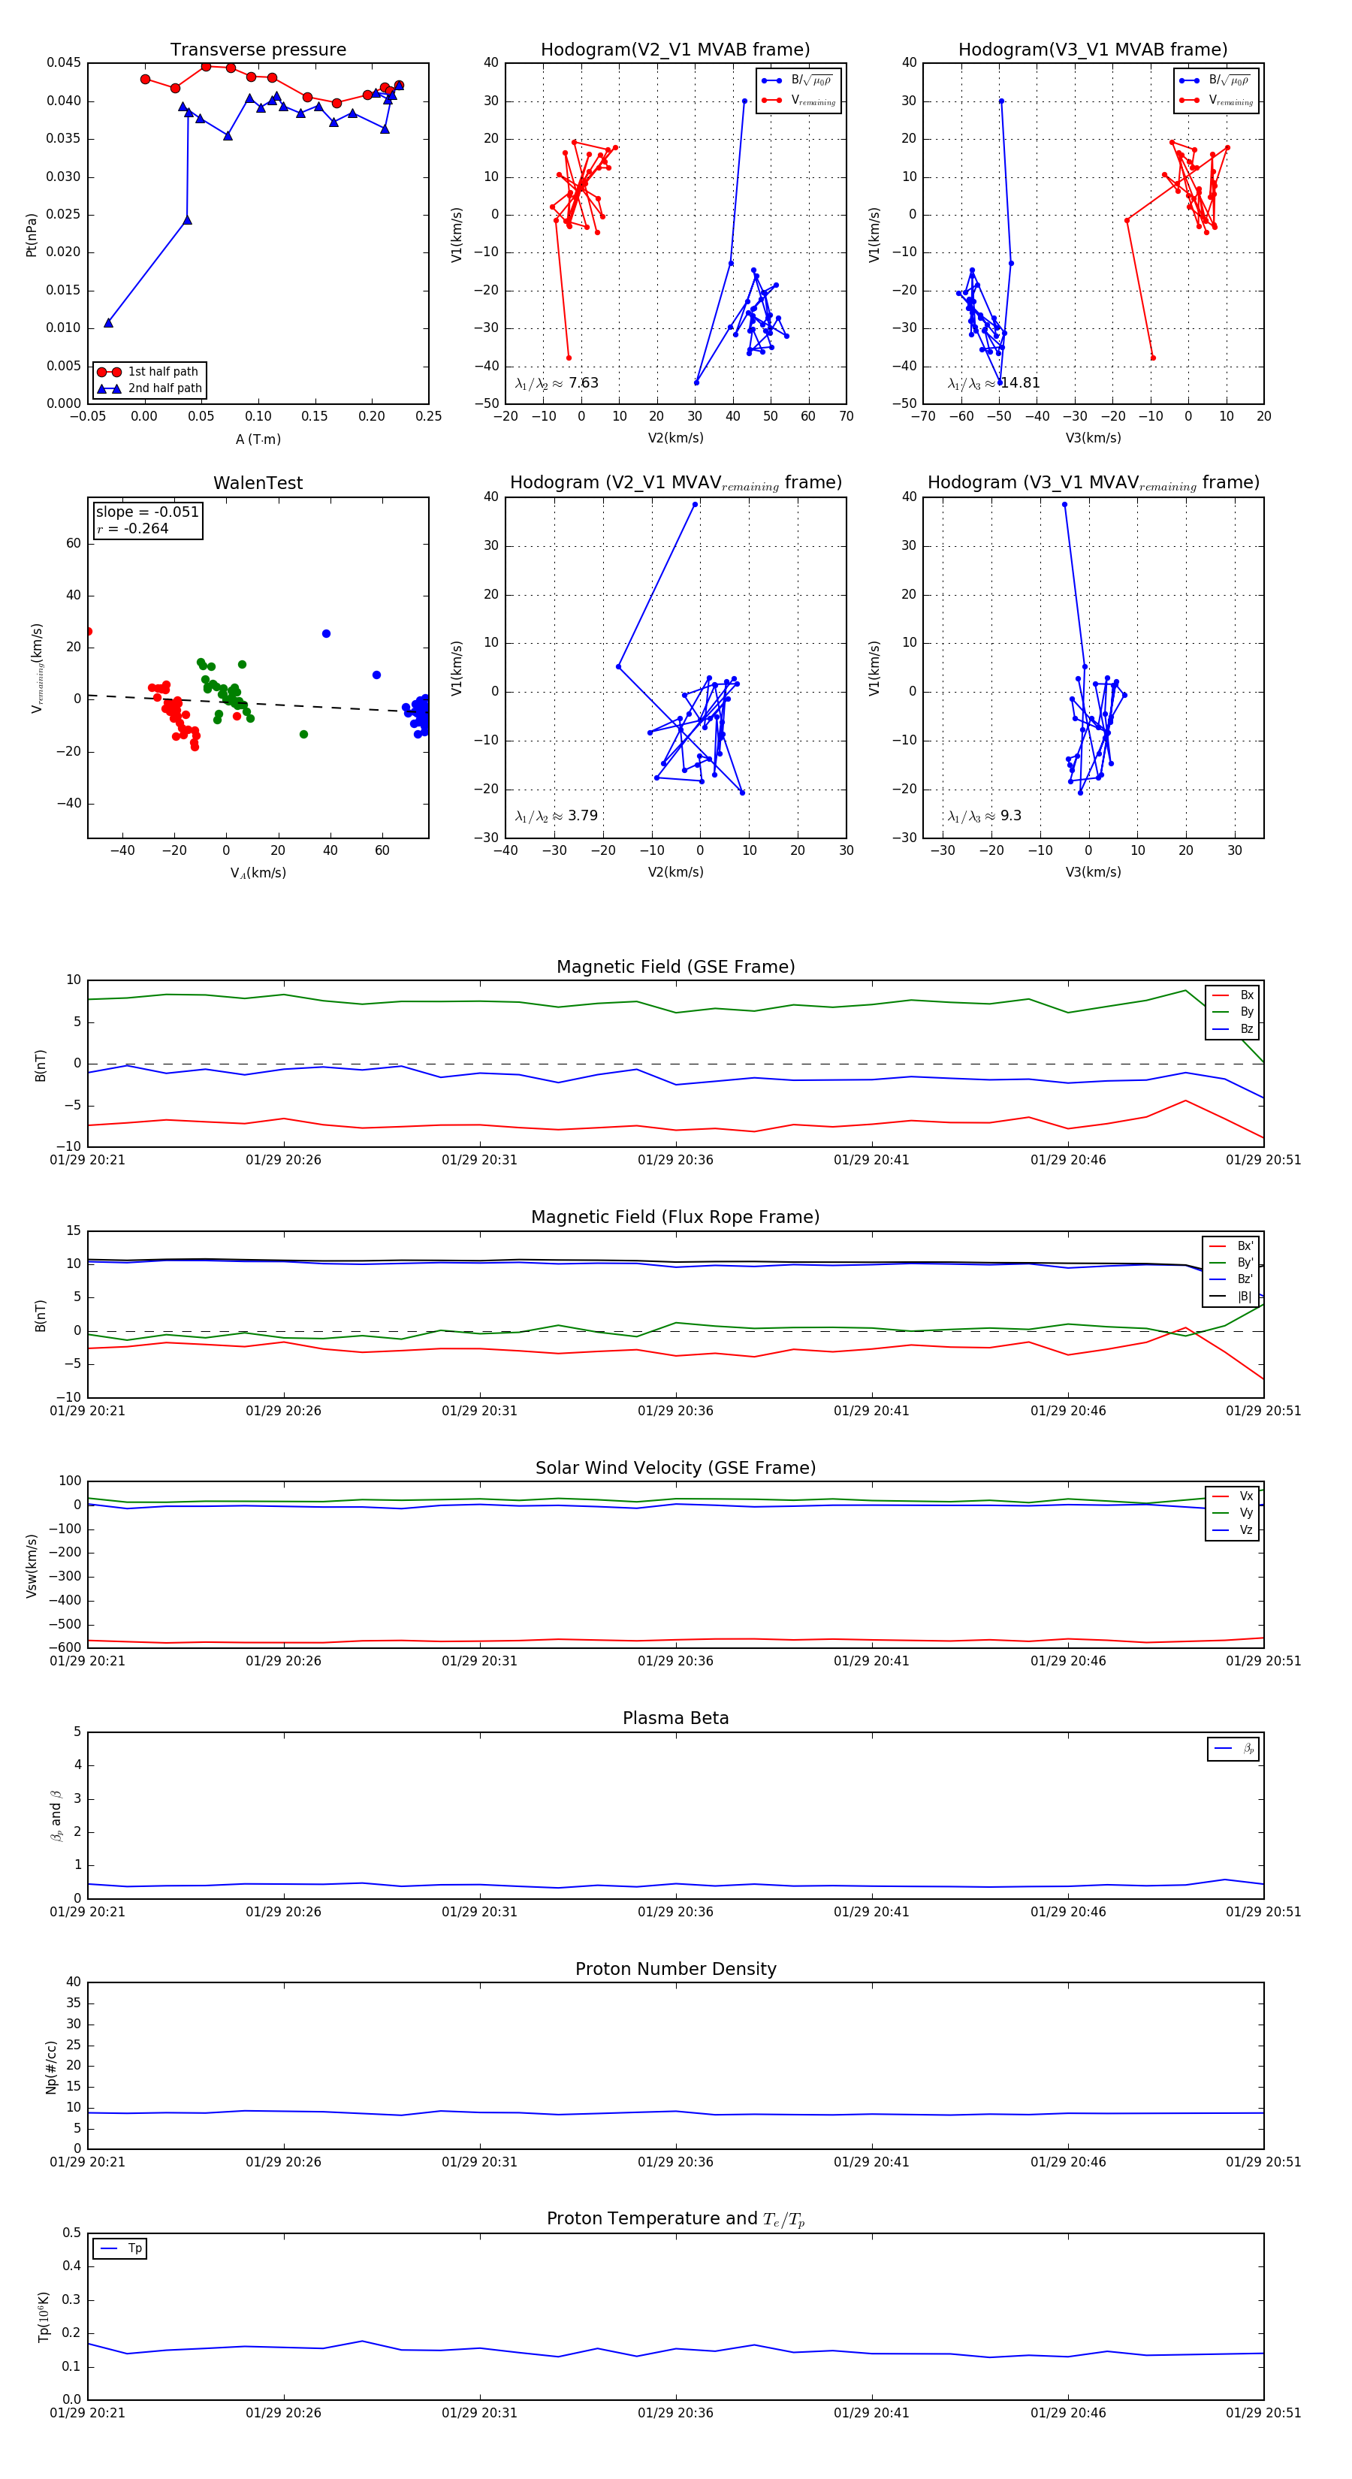
Task: Click the 'Magnetic Field (Flux Rope Frame)' title
Action: tap(675, 1218)
